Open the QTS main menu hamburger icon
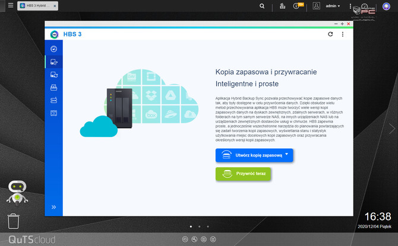 click(11, 5)
